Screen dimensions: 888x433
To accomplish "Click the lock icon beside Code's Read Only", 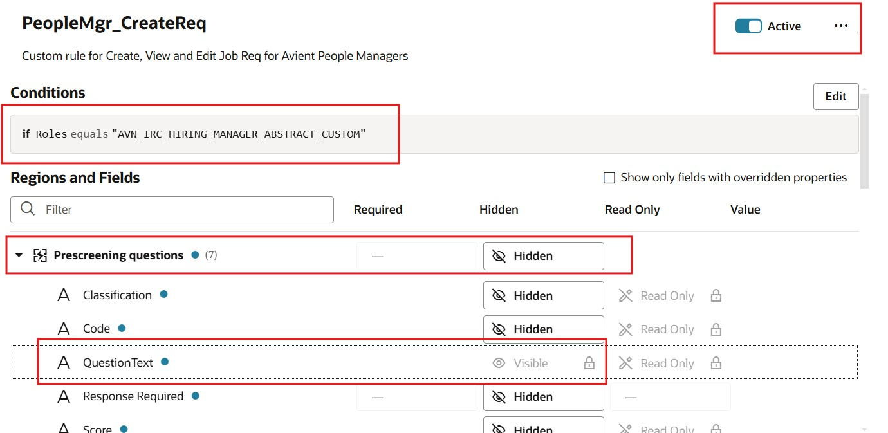I will tap(716, 329).
